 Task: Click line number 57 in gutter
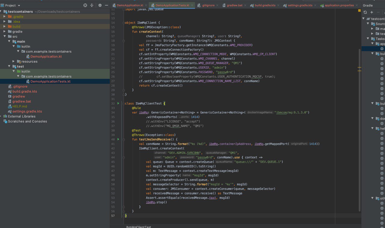(113, 216)
